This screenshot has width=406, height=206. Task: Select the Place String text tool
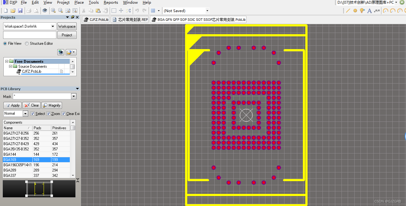[x=370, y=11]
